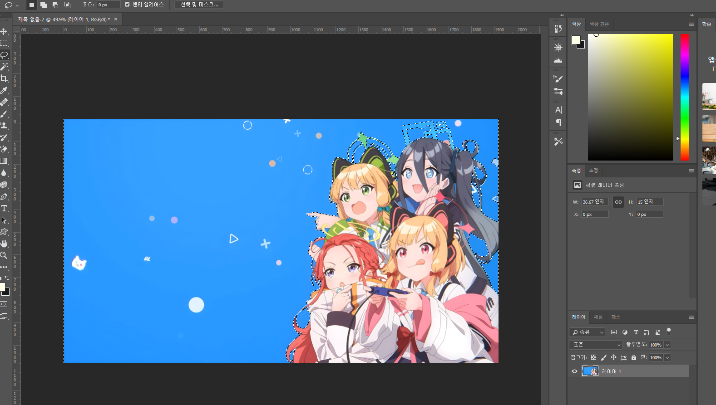Select the History Brush tool
Viewport: 716px width, 405px height.
click(x=4, y=137)
